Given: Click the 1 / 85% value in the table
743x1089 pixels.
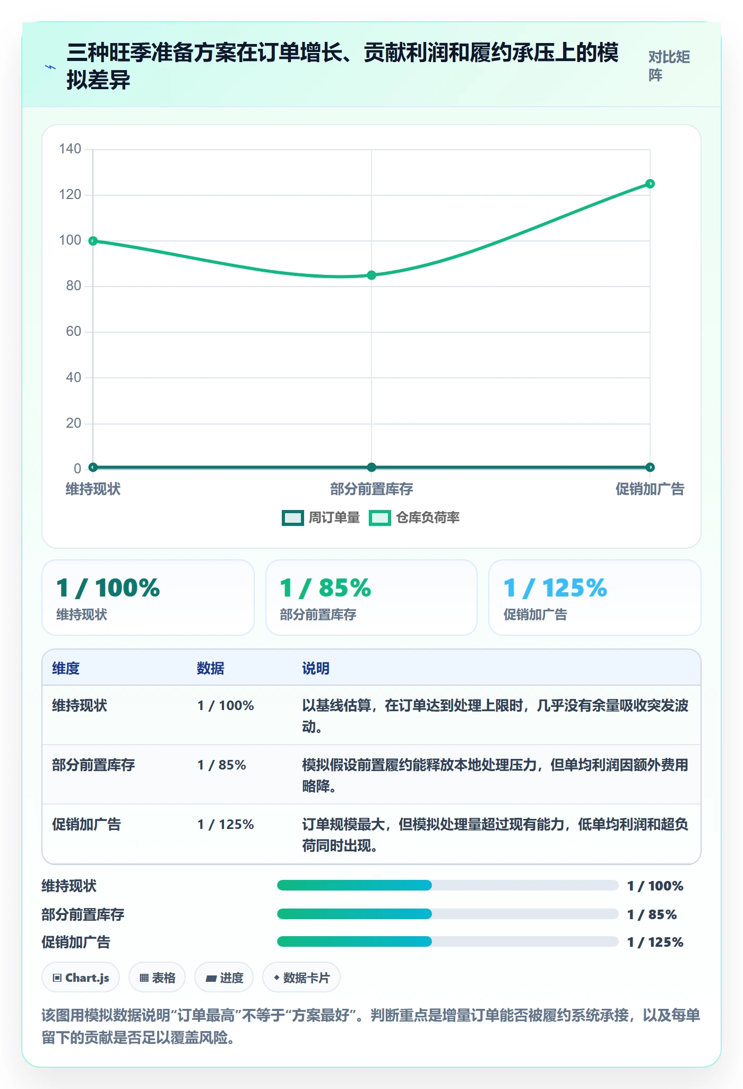Looking at the screenshot, I should [222, 765].
